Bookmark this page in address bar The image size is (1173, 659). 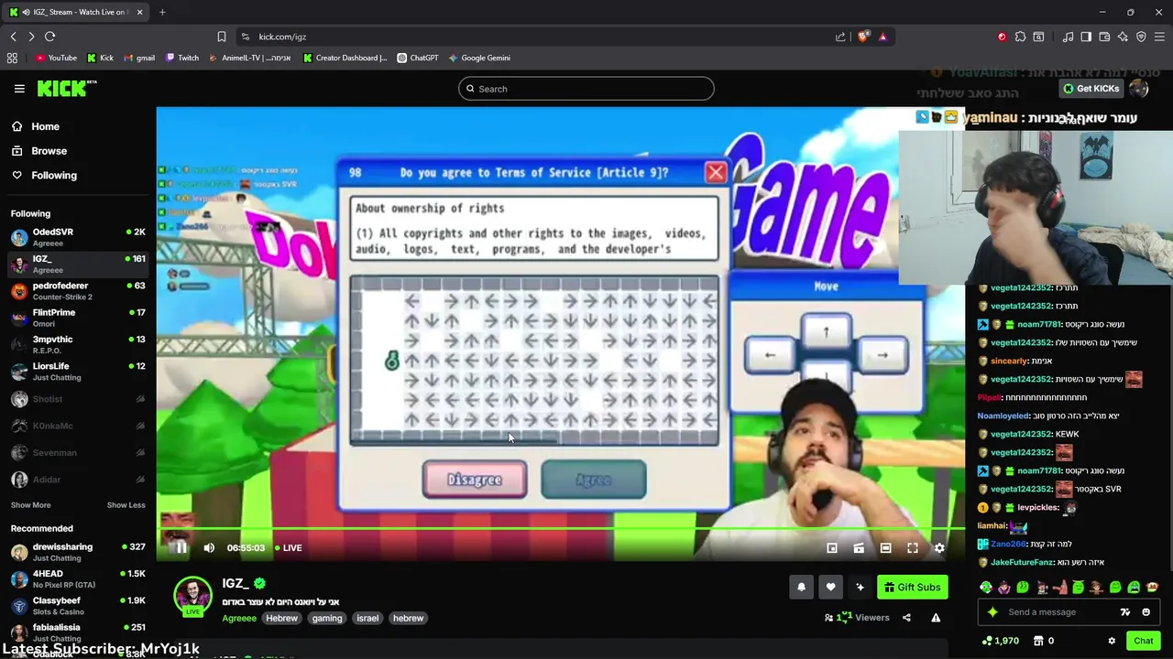(x=221, y=37)
